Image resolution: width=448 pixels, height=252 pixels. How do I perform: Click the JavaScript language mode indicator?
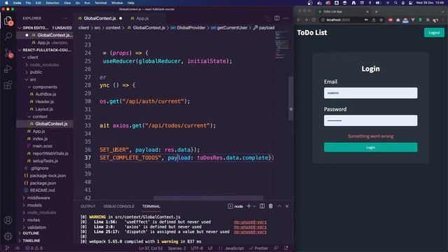[234, 248]
